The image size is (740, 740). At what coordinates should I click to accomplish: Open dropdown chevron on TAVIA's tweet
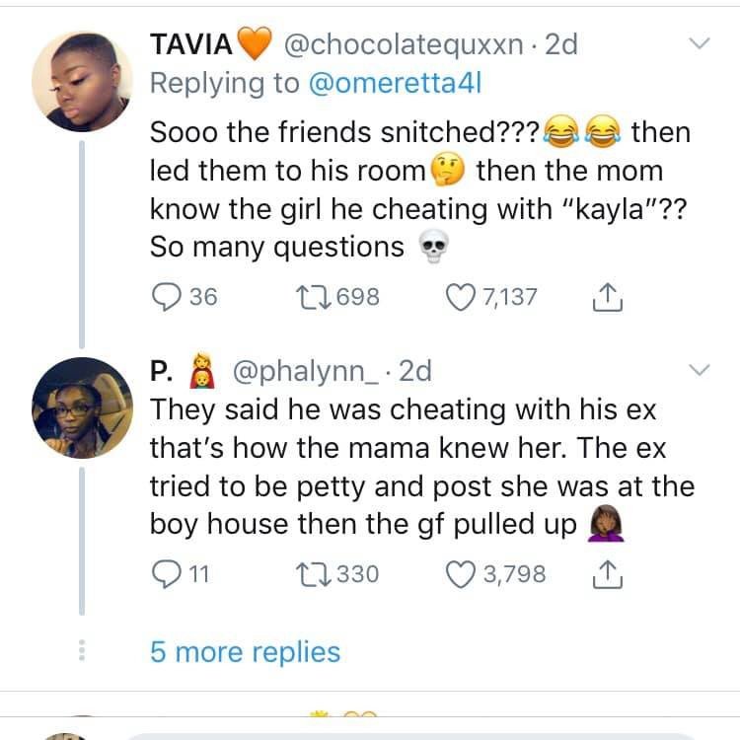699,43
